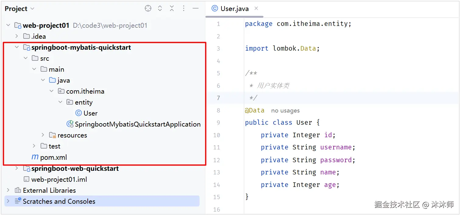This screenshot has height=215, width=460.
Task: Click line number 9 in the gutter
Action: pyautogui.click(x=218, y=123)
